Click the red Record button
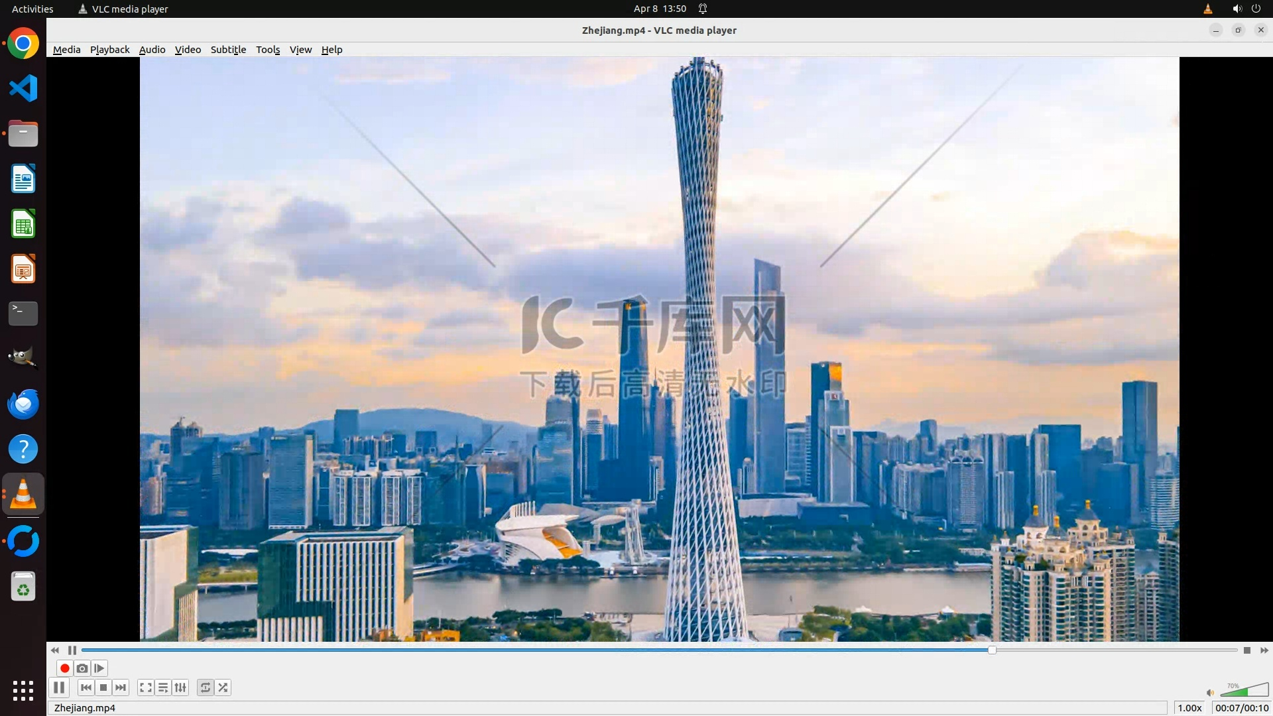The height and width of the screenshot is (716, 1273). tap(64, 668)
